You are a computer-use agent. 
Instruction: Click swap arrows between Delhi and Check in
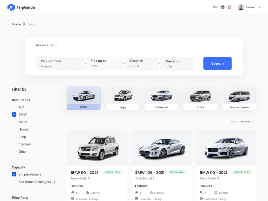pos(124,63)
